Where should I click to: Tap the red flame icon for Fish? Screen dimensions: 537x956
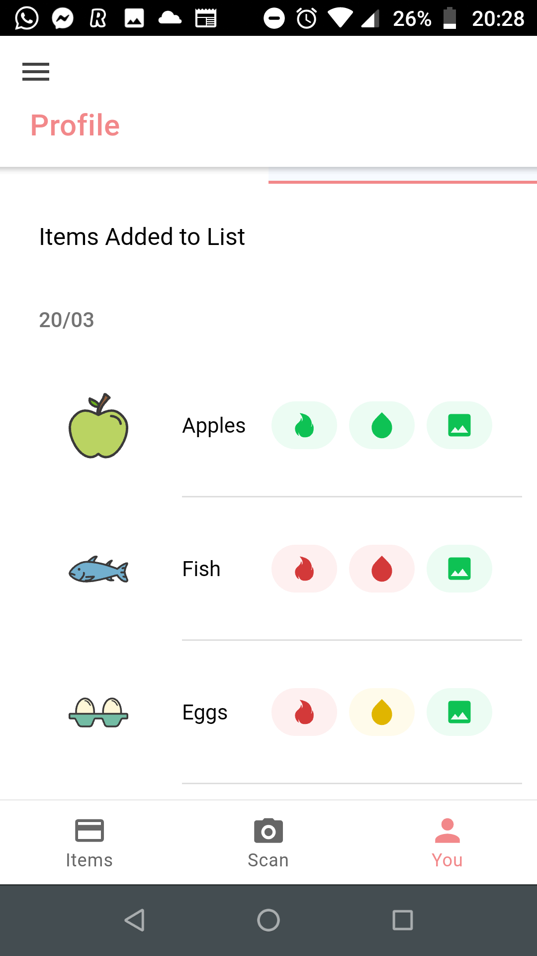[304, 569]
